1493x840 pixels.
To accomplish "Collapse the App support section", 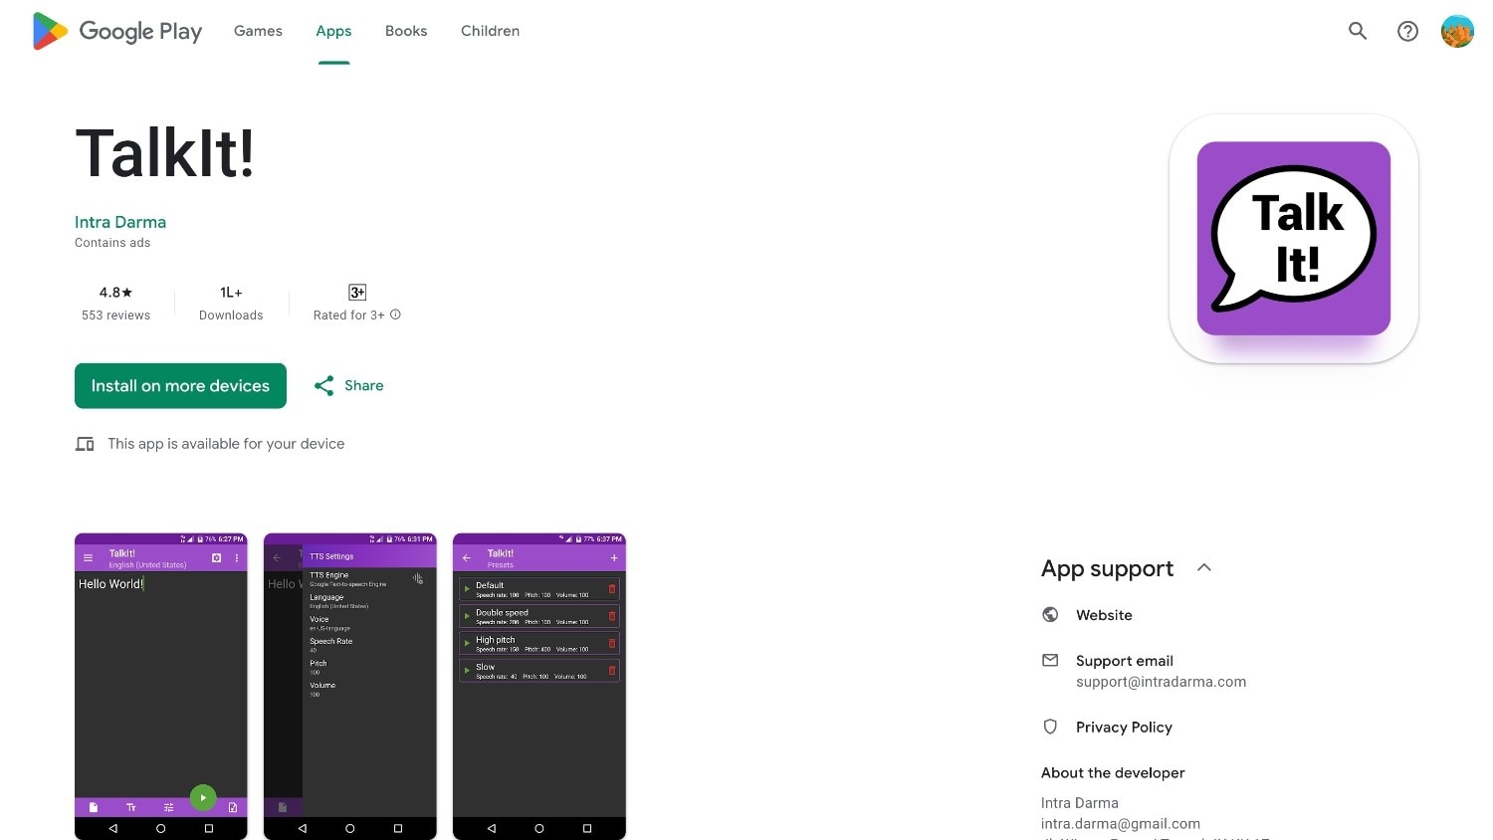I will click(1204, 567).
